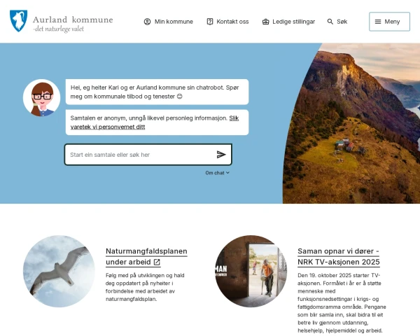This screenshot has width=420, height=336.
Task: Open the Naturmangfaldsplanen under arbeid article
Action: pos(146,256)
